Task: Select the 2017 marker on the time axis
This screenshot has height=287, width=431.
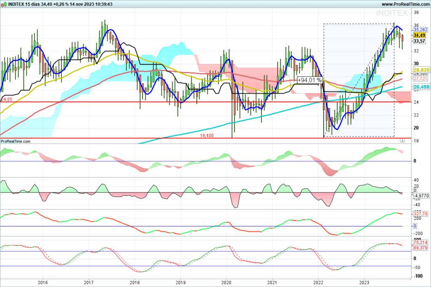Action: coord(88,282)
